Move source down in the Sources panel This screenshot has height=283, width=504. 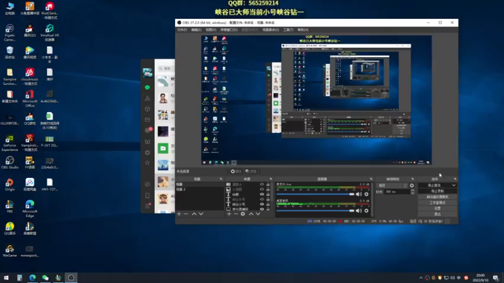pos(258,214)
